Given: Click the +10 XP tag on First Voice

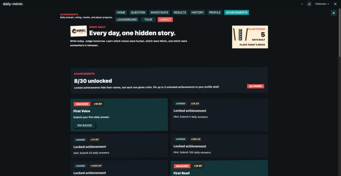Looking at the screenshot, I should [98, 104].
